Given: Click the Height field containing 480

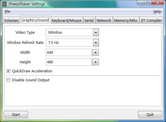Looking at the screenshot, I should [69, 62].
